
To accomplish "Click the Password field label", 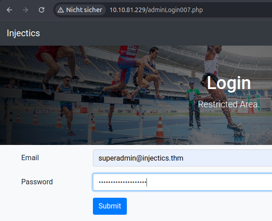I will coord(37,182).
